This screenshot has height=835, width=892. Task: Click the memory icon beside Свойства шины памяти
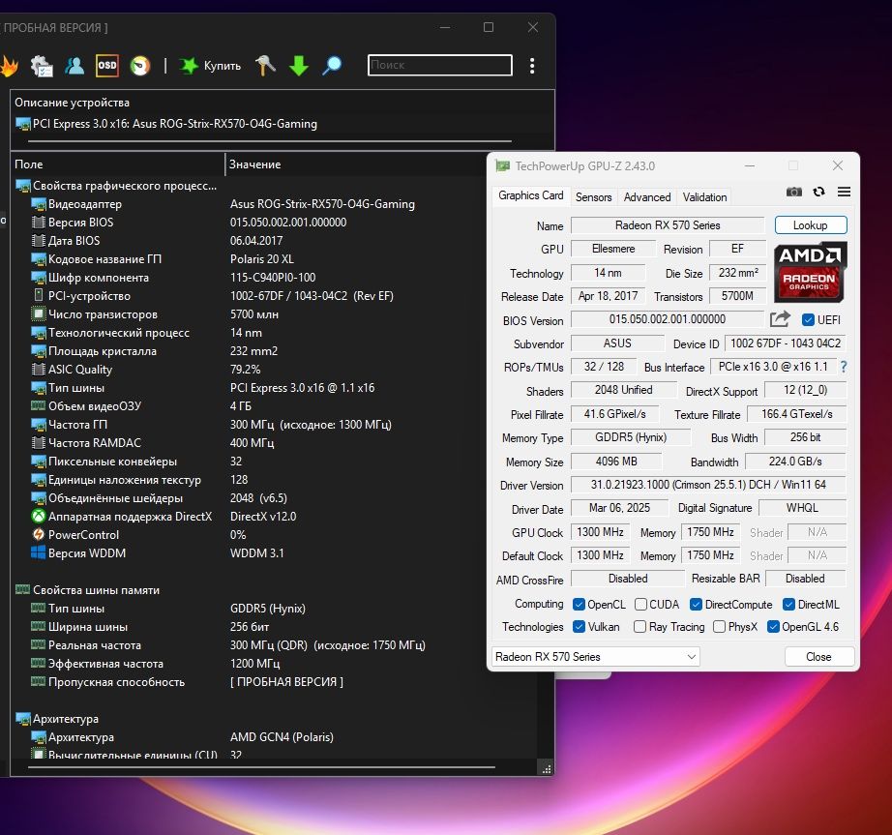[23, 589]
